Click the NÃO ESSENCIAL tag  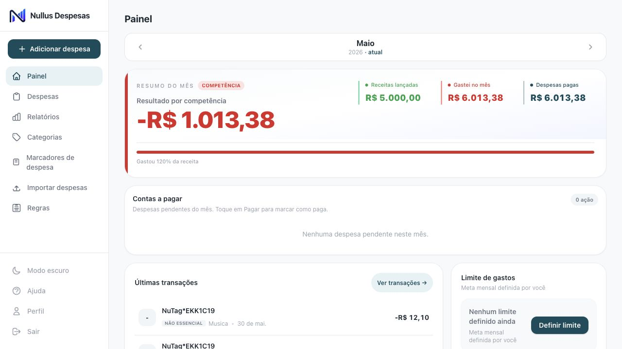tap(184, 323)
